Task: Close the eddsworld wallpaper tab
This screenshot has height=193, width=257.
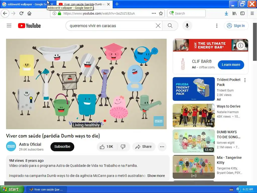Action: (52, 4)
